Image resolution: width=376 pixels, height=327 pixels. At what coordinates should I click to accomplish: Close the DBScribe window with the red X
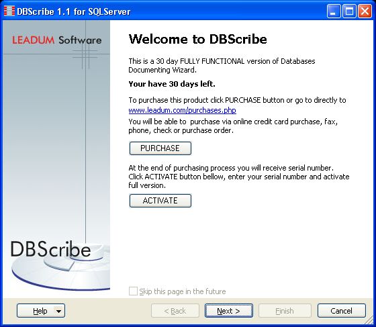click(x=365, y=11)
